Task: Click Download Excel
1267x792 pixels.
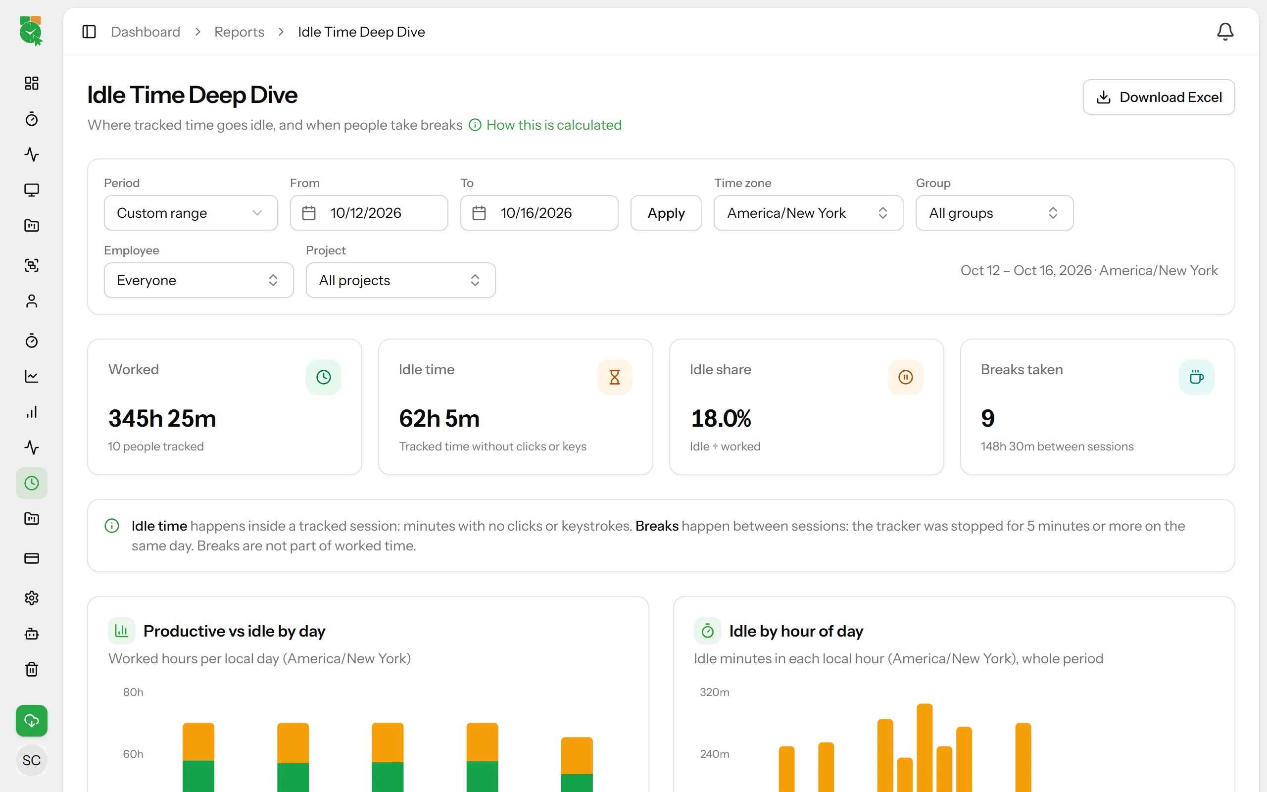Action: (1159, 98)
